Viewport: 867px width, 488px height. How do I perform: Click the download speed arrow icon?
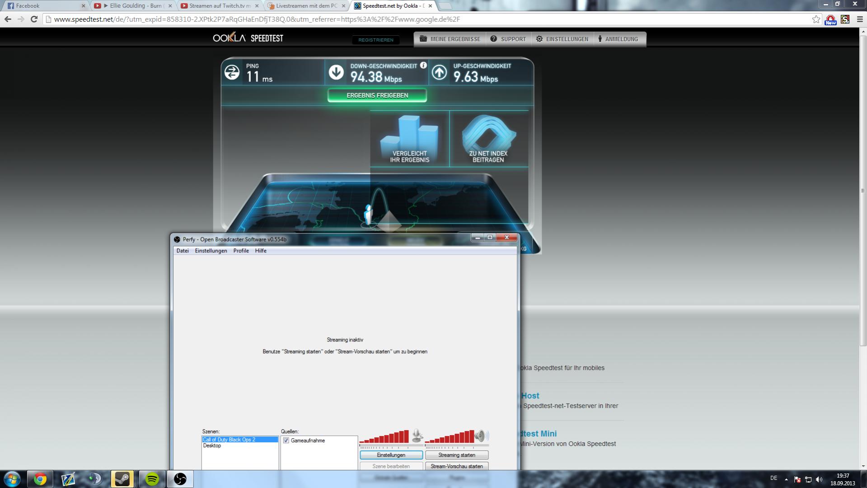[x=336, y=72]
